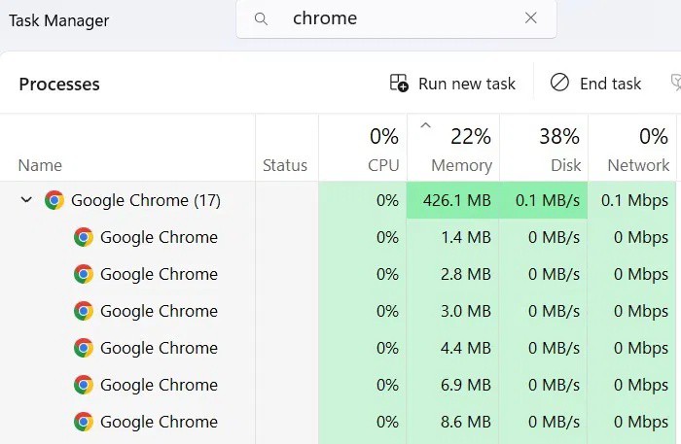The image size is (681, 444).
Task: Click the search magnifier icon
Action: point(261,18)
